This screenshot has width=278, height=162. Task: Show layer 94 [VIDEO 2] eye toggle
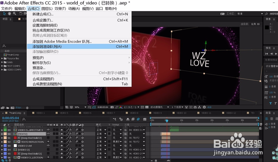click(48, 150)
